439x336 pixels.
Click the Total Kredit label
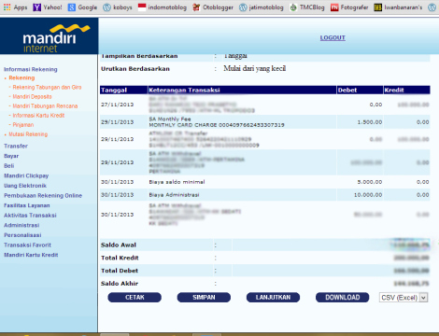120,258
